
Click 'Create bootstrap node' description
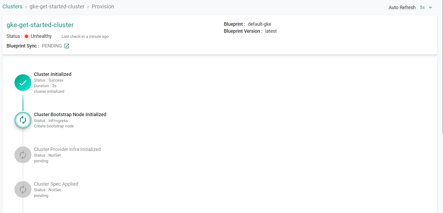click(x=54, y=126)
